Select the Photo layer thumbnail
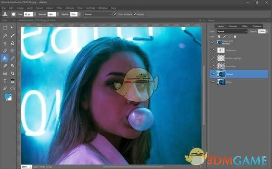The height and width of the screenshot is (169, 272). (x=221, y=82)
